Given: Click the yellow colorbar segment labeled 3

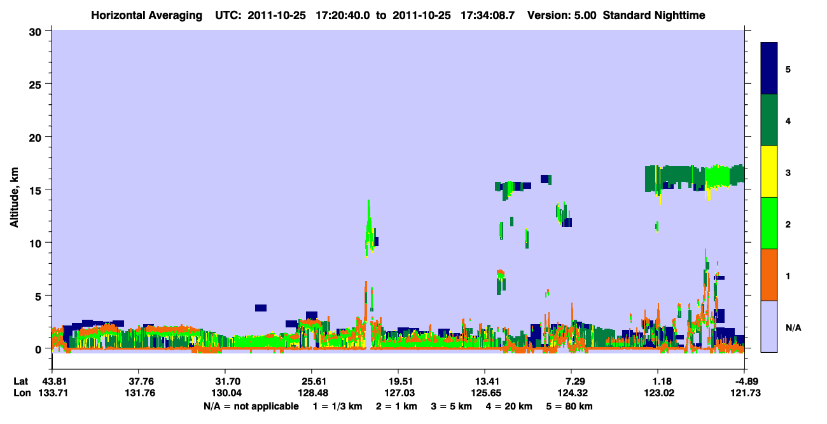Looking at the screenshot, I should [x=769, y=172].
